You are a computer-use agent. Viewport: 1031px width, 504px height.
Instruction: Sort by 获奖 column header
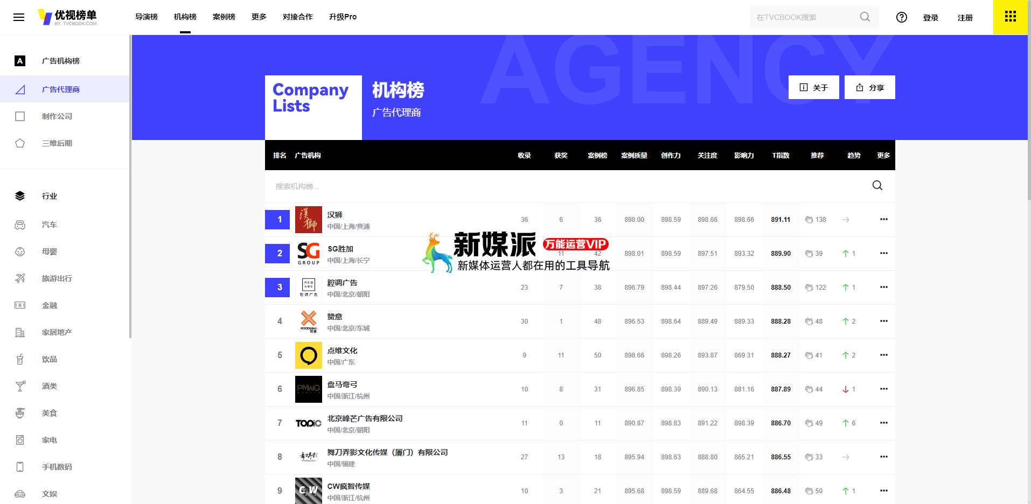click(x=561, y=155)
